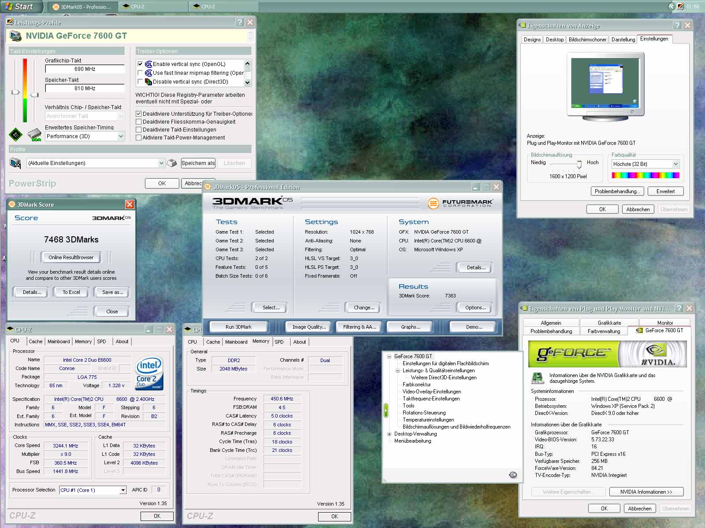Screen dimensions: 705x528
Task: Click the up arrow of the Treiber-Optionen list scrollbar
Action: point(247,63)
